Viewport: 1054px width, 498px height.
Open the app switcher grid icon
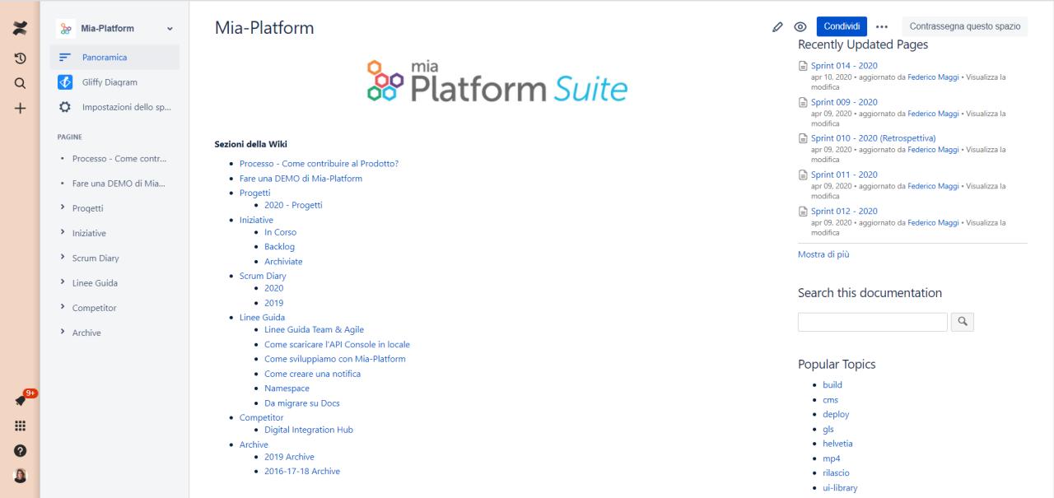[x=20, y=426]
